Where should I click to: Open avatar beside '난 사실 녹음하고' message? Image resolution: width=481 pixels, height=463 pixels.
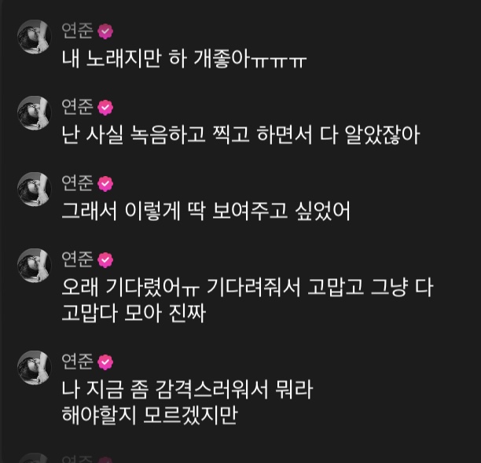pyautogui.click(x=34, y=112)
